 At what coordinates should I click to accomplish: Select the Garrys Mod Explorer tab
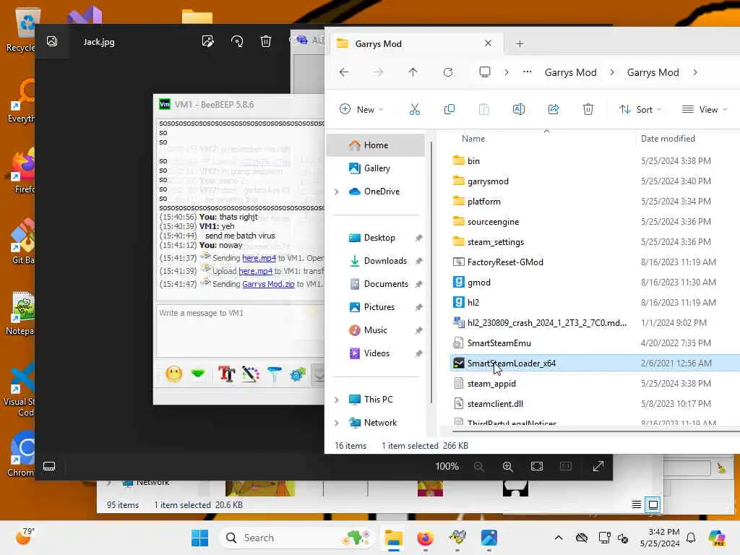[x=416, y=44]
